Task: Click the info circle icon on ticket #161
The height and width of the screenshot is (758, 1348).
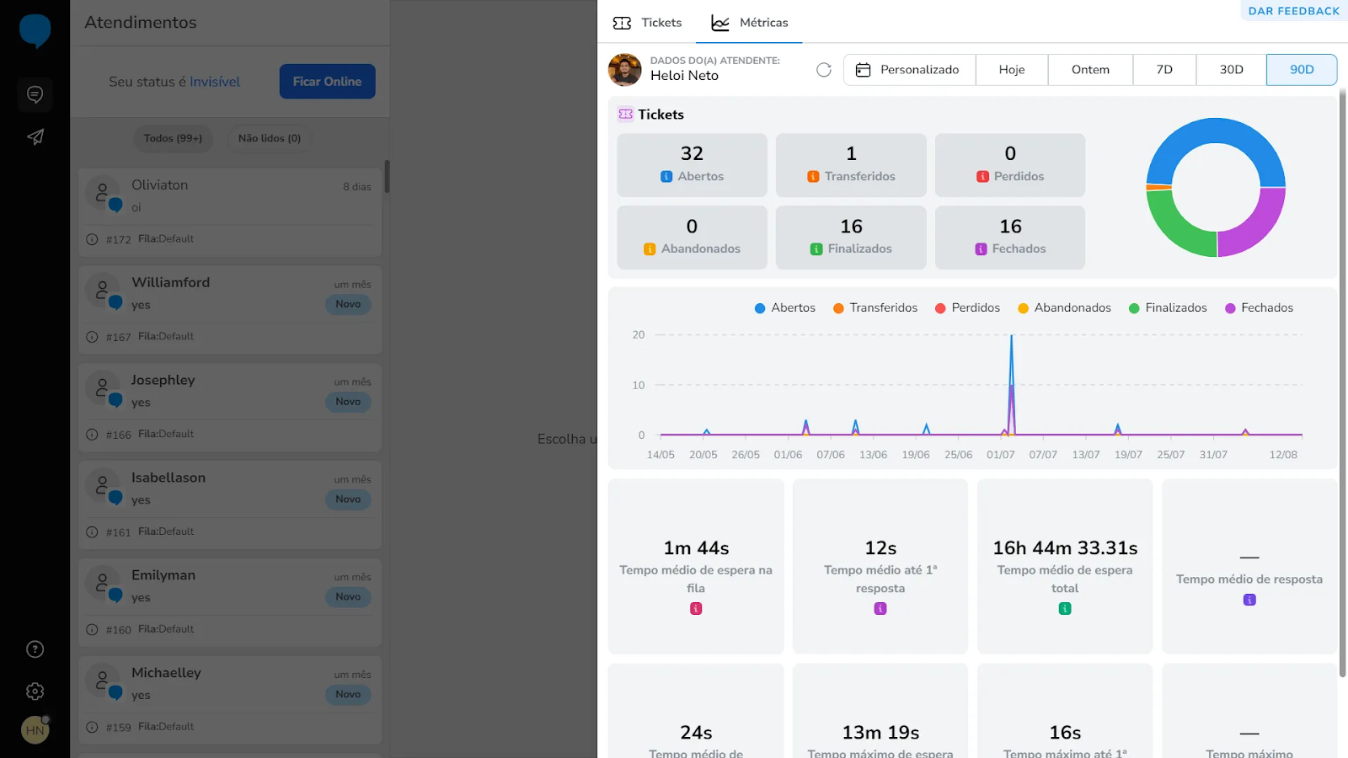Action: click(x=92, y=532)
